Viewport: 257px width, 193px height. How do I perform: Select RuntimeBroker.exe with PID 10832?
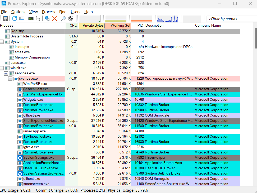tap(120, 105)
